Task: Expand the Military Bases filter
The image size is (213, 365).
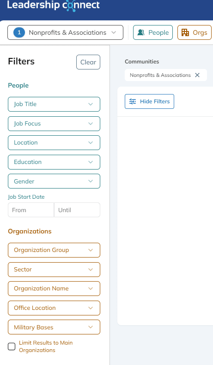Action: coord(54,327)
